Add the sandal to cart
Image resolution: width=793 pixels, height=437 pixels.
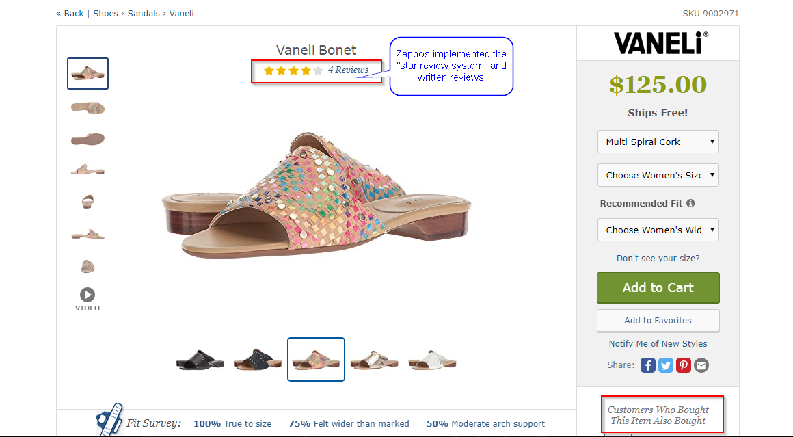658,288
